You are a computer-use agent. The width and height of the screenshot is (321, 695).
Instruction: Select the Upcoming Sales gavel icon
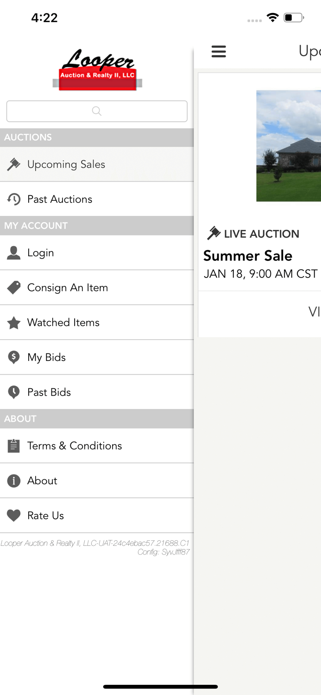[x=14, y=164]
